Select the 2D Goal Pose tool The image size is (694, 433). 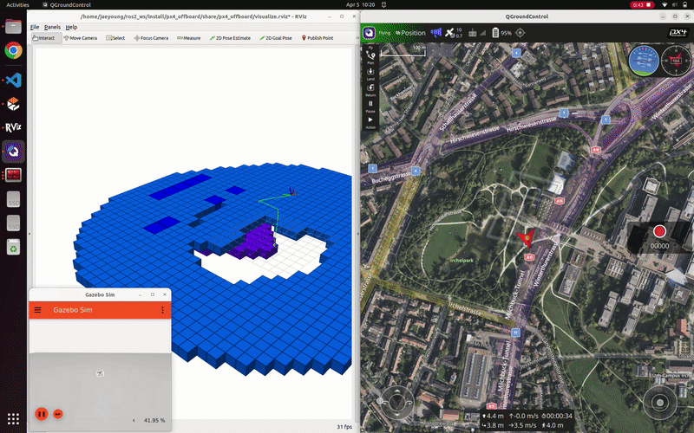pyautogui.click(x=275, y=38)
